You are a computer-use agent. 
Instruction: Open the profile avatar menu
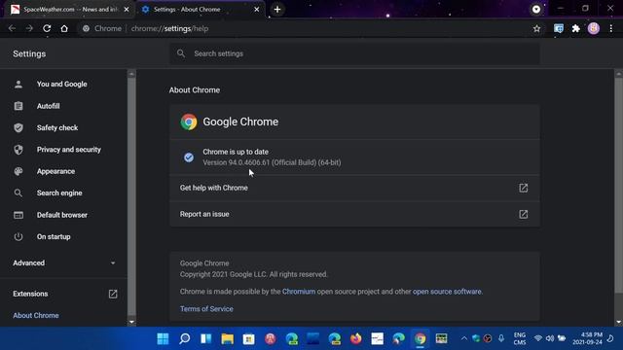pyautogui.click(x=594, y=28)
